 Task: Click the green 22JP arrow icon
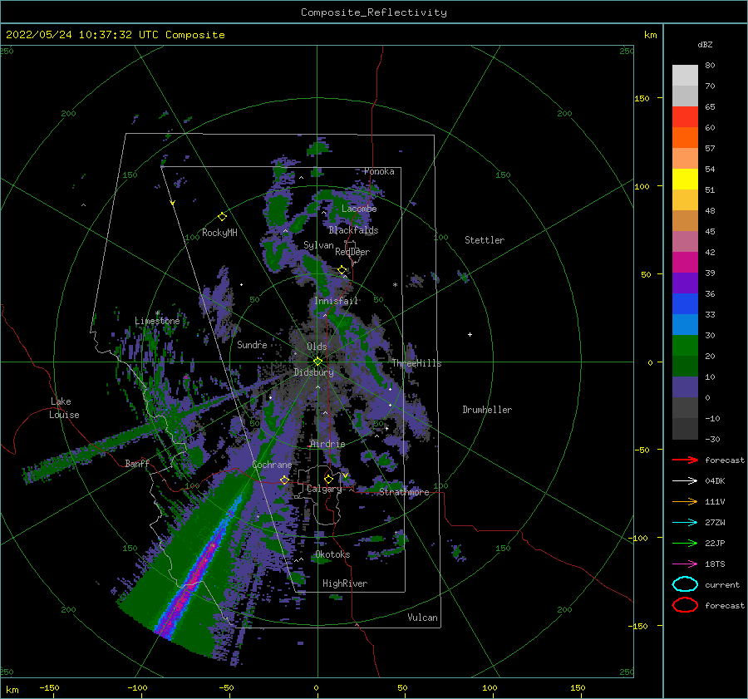point(685,543)
